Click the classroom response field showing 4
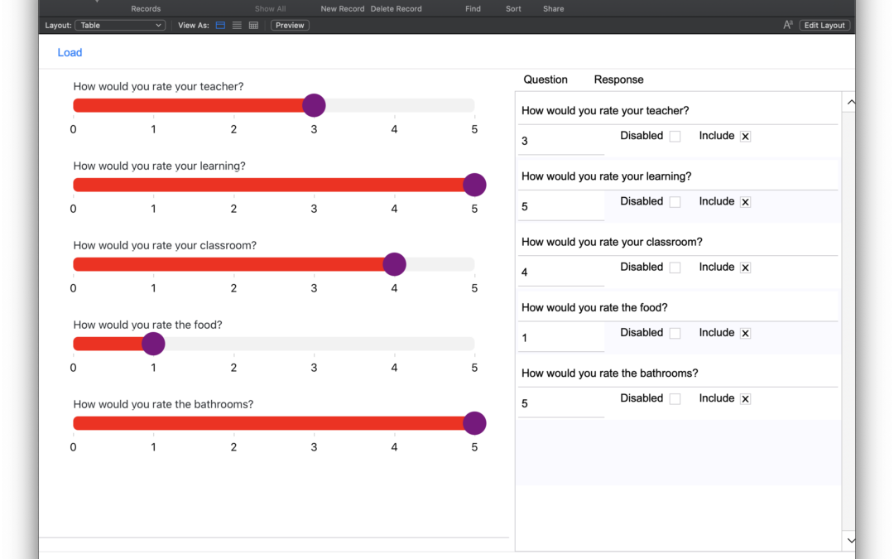The image size is (894, 559). [561, 272]
